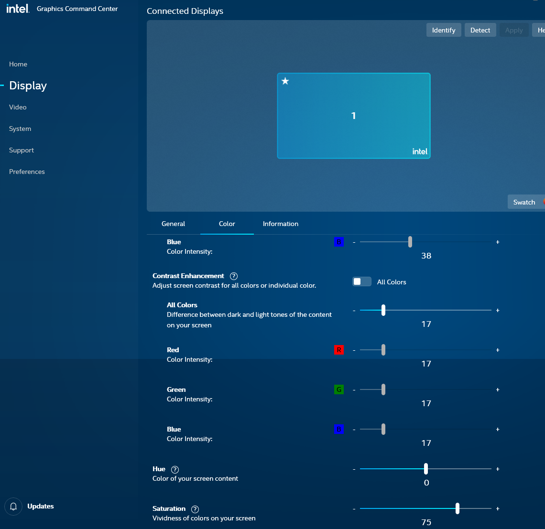
Task: Select display 1 thumbnail
Action: click(x=354, y=116)
